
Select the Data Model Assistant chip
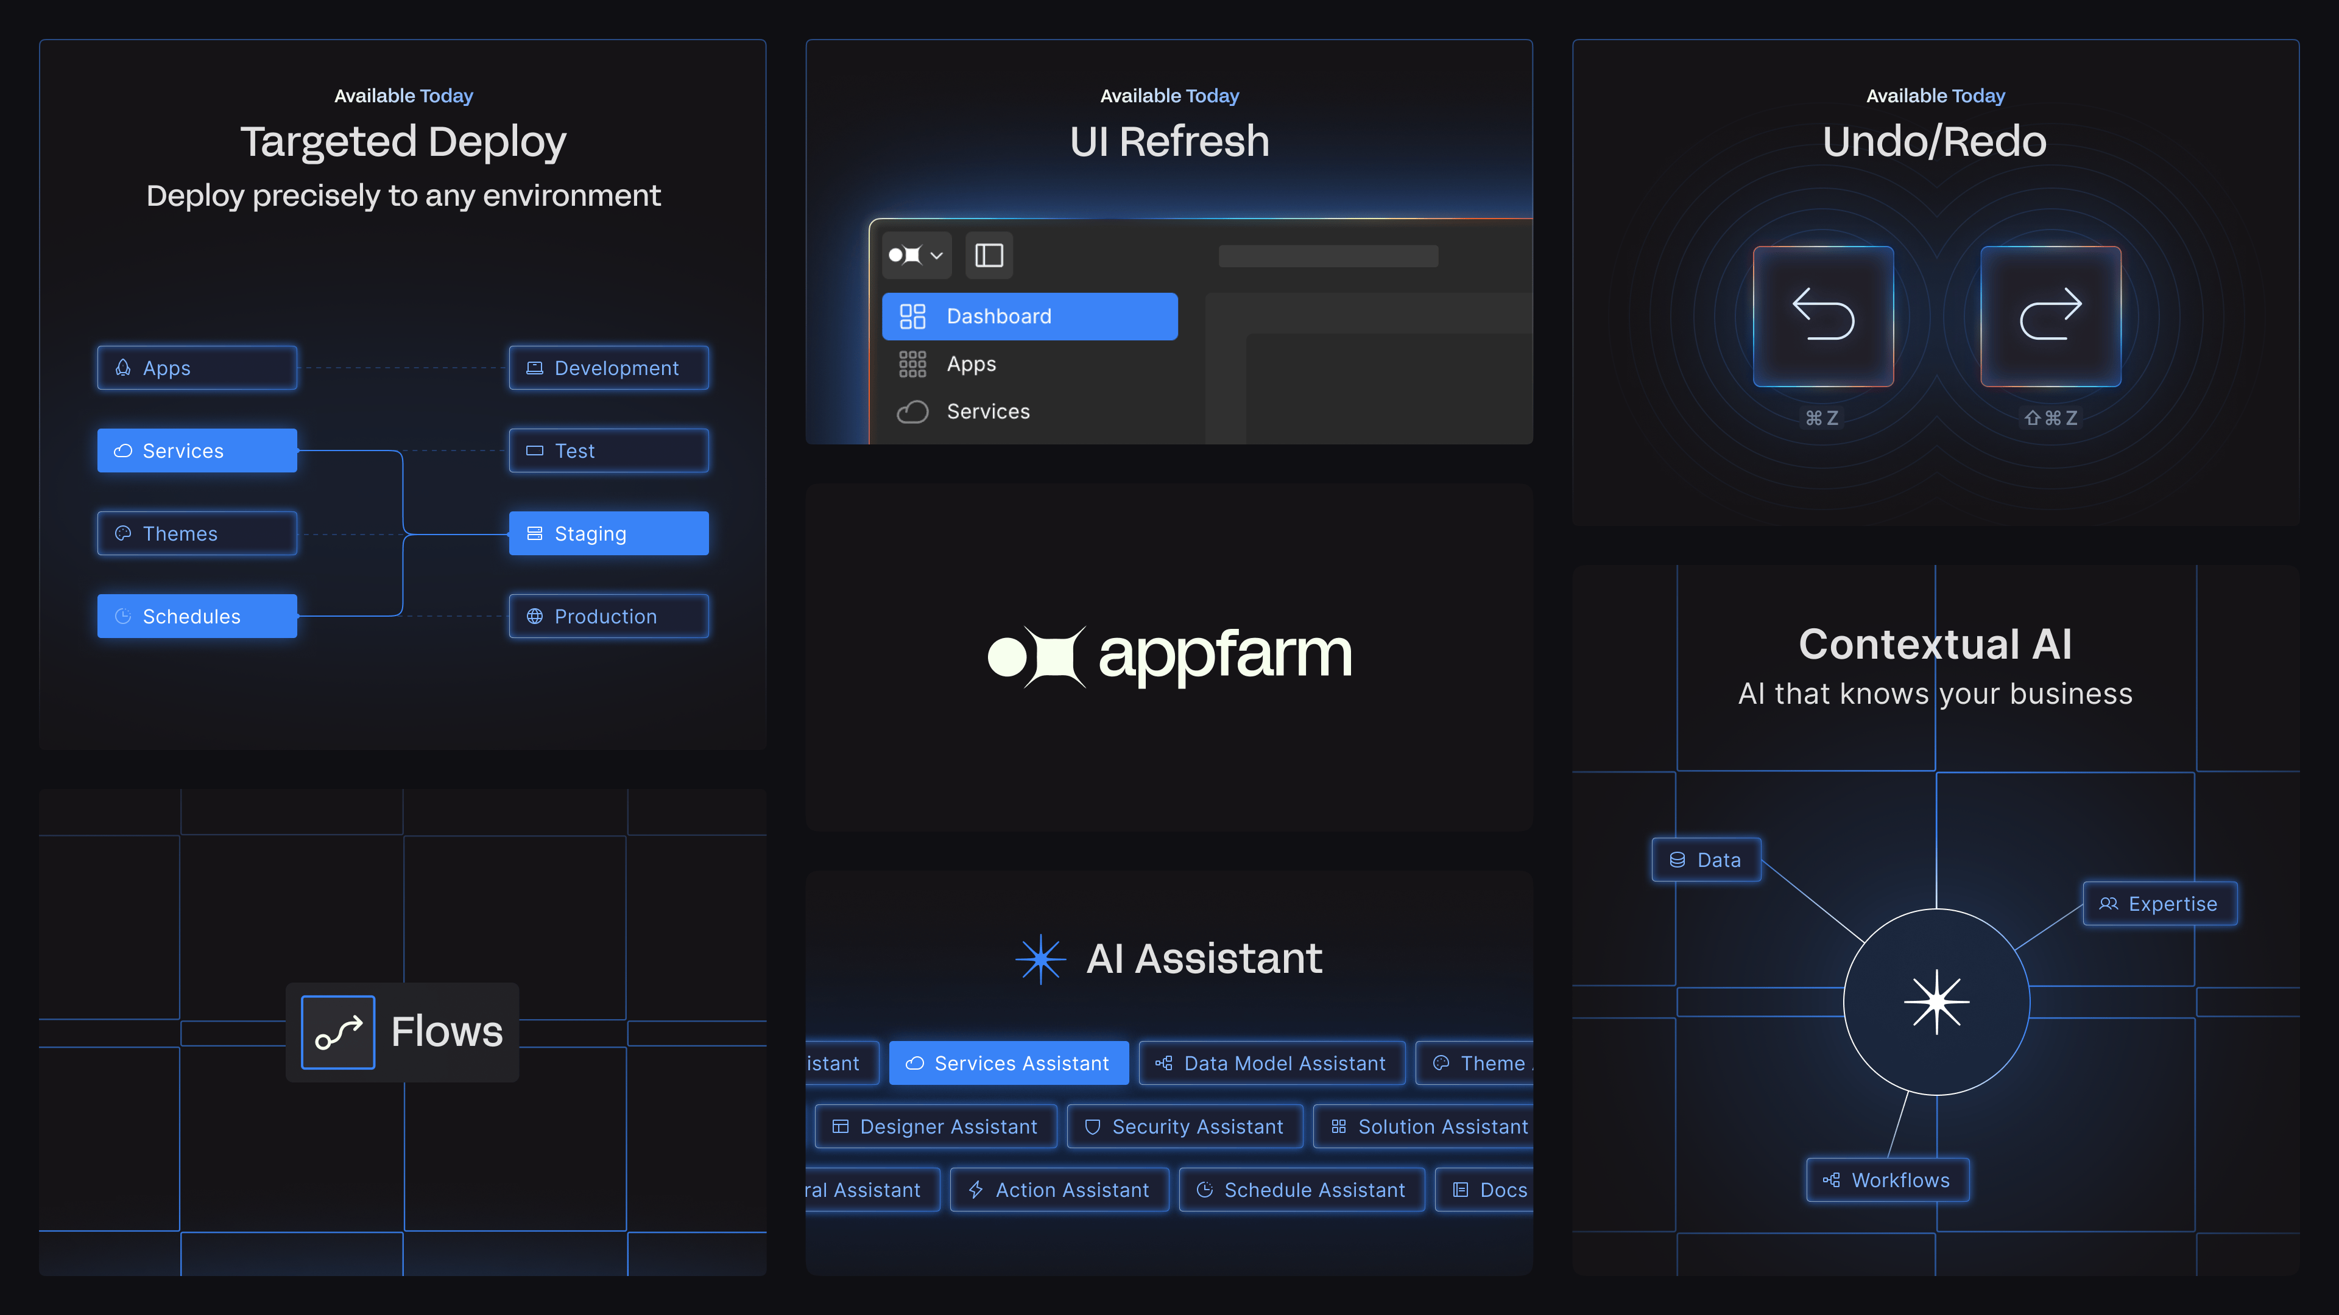[1272, 1063]
